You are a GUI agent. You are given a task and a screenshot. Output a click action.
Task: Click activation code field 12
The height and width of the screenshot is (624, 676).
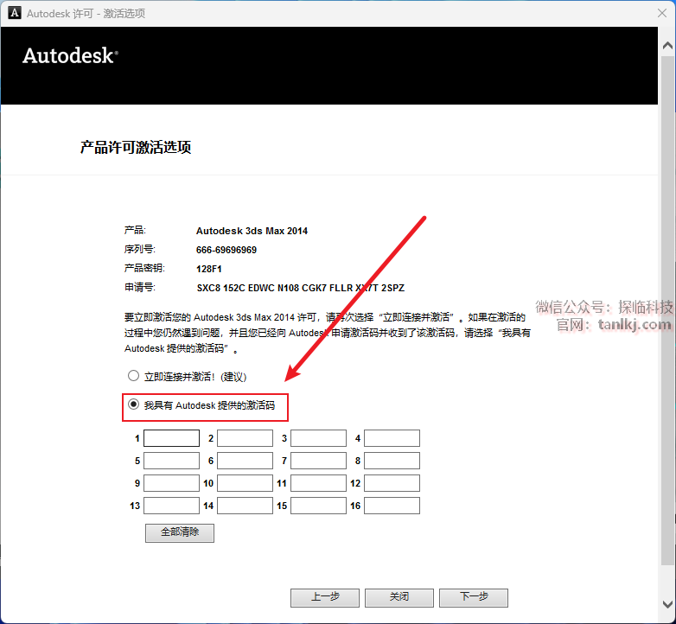pos(392,483)
